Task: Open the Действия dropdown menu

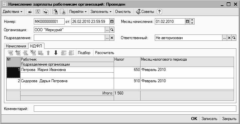Action: pyautogui.click(x=12, y=12)
